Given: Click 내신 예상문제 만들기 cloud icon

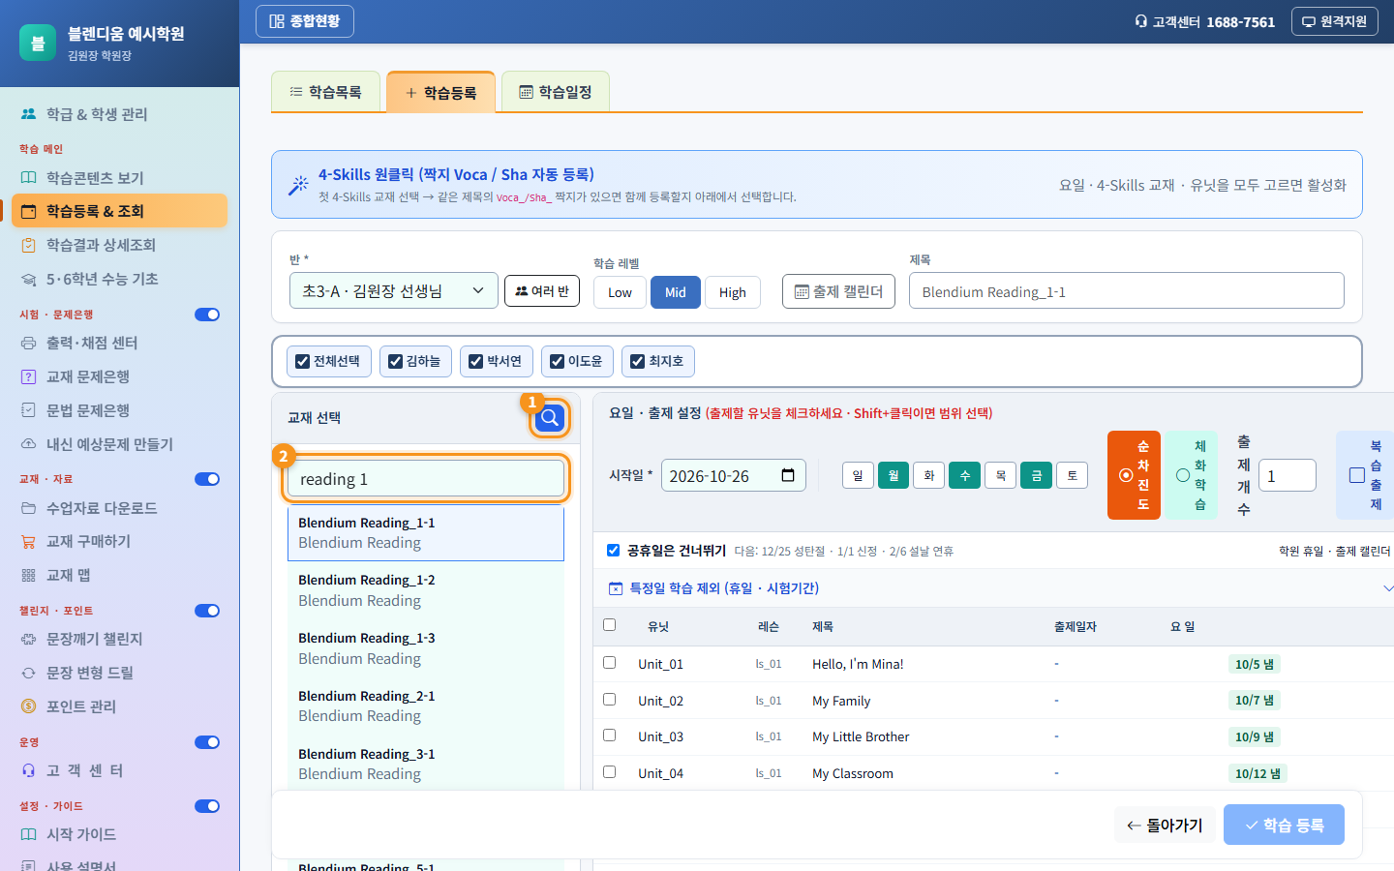Looking at the screenshot, I should tap(29, 444).
